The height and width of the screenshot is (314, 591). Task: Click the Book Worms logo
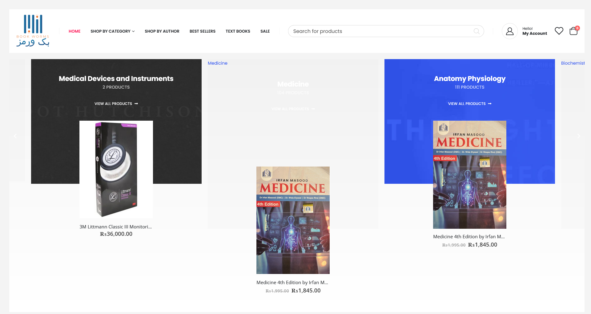(33, 30)
